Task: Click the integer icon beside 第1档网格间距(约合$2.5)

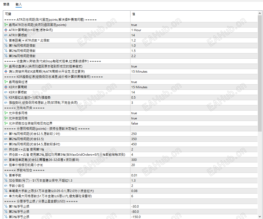Action: pos(6,134)
